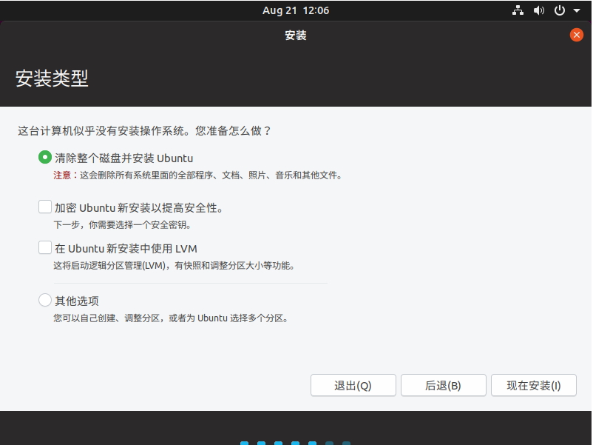Viewport: 593px width, 448px height.
Task: Click the '其他选项' label text
Action: click(77, 301)
